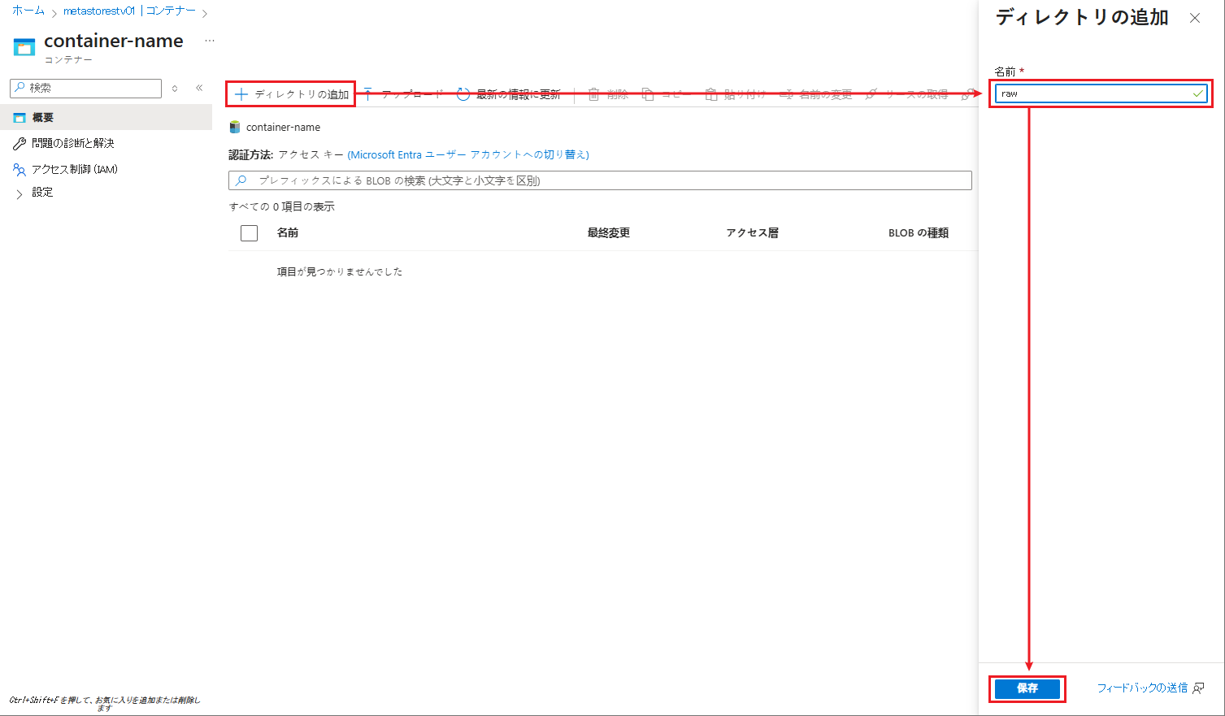This screenshot has width=1225, height=716.
Task: Sort by the BLOB の種類 column header
Action: (919, 233)
